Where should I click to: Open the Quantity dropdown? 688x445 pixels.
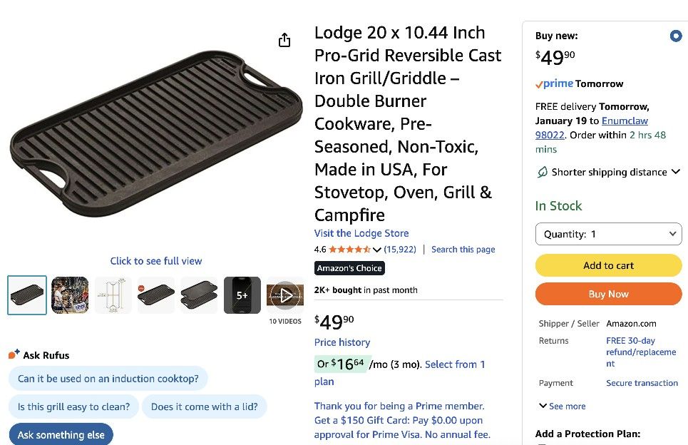pos(608,234)
